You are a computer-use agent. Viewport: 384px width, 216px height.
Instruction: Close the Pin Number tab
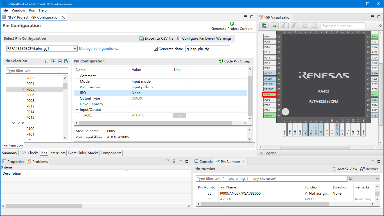click(x=244, y=161)
